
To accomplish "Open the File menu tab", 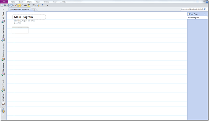I will (4, 2).
